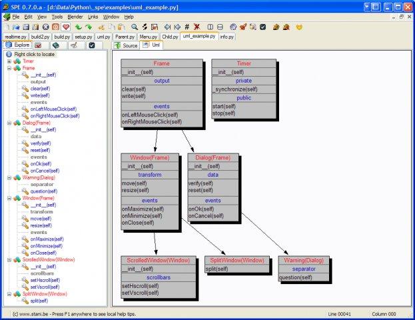415x320 pixels.
Task: Collapse the ScrolledWindow(Window) tree node
Action: (x=9, y=259)
